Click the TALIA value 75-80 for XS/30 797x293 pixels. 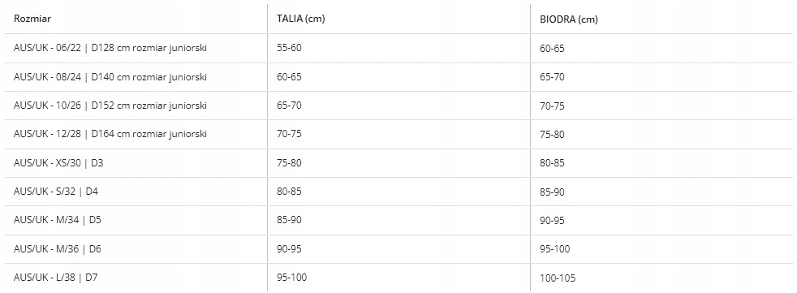pos(289,163)
